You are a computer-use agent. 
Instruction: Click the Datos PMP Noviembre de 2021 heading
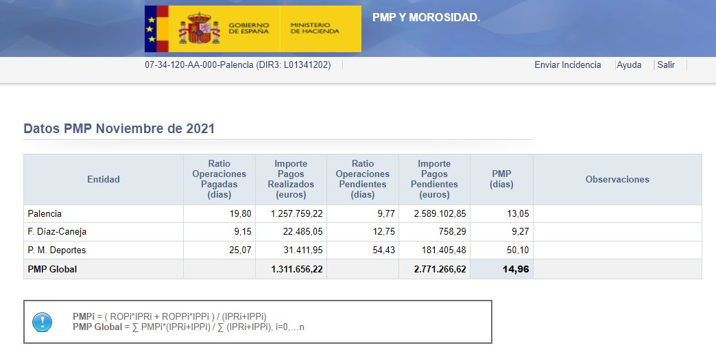point(119,129)
